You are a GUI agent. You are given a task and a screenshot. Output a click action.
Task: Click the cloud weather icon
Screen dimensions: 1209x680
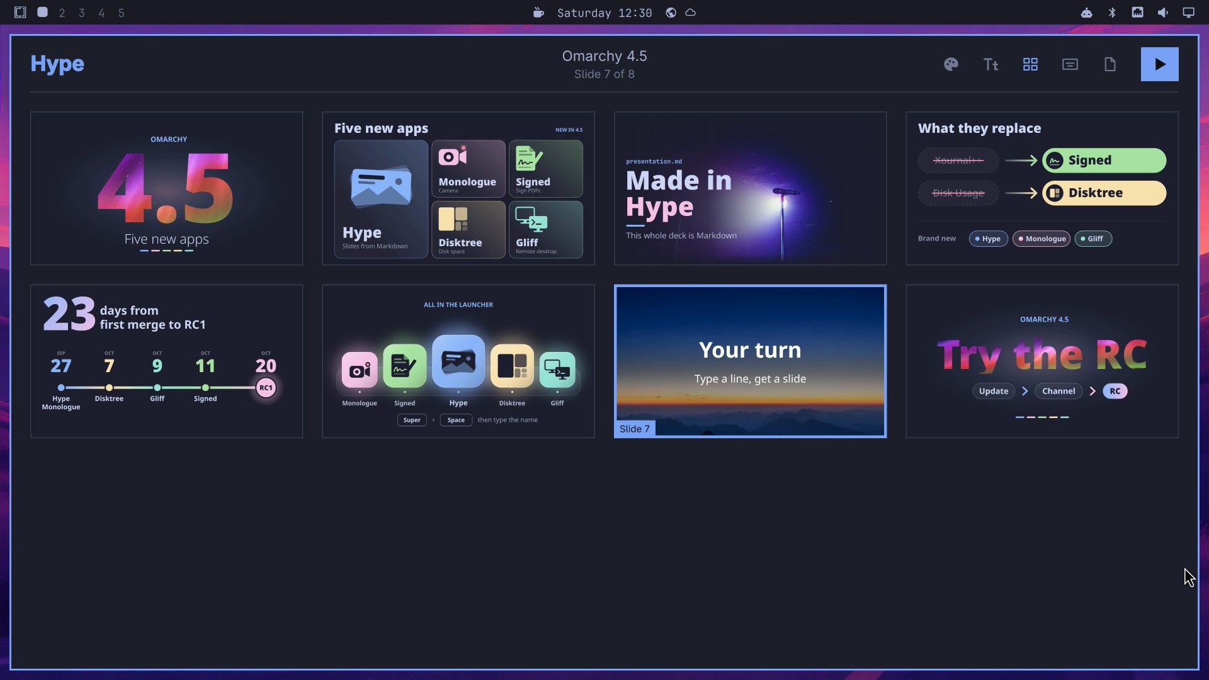pyautogui.click(x=691, y=13)
